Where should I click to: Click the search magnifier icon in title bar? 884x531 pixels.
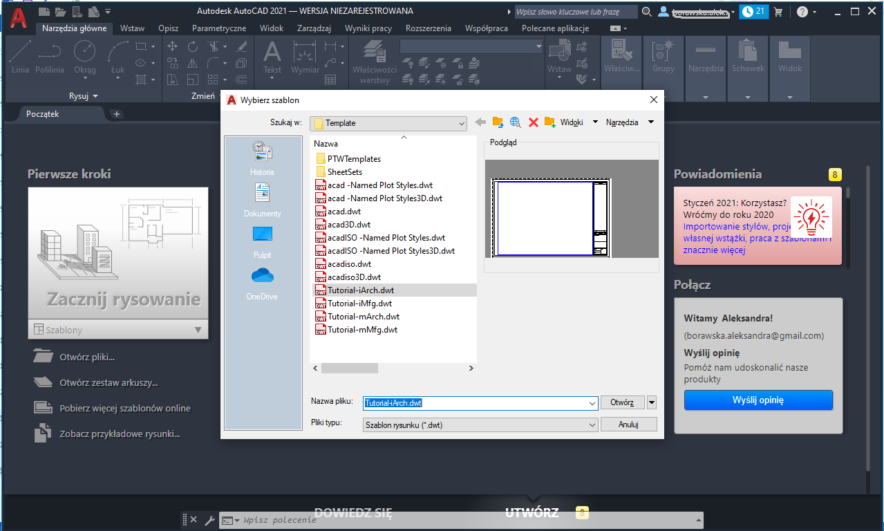click(x=647, y=12)
